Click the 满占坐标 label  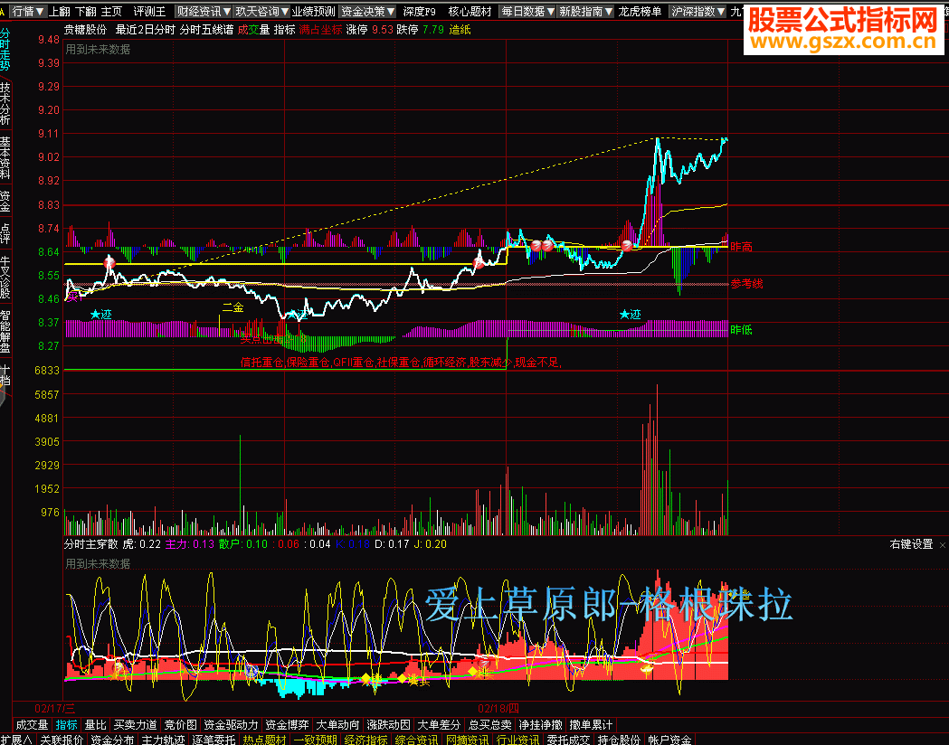321,30
